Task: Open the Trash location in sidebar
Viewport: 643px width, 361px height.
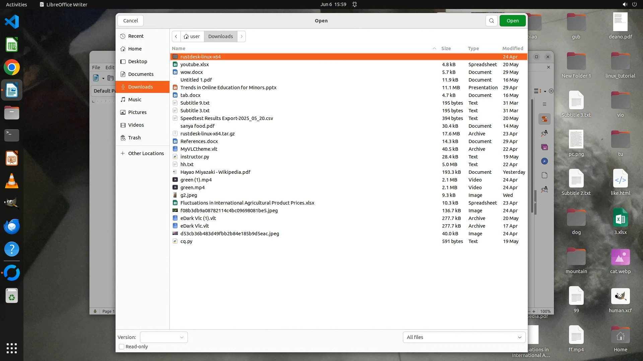Action: 134,138
